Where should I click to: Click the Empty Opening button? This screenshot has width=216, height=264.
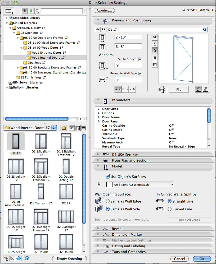coord(69,258)
